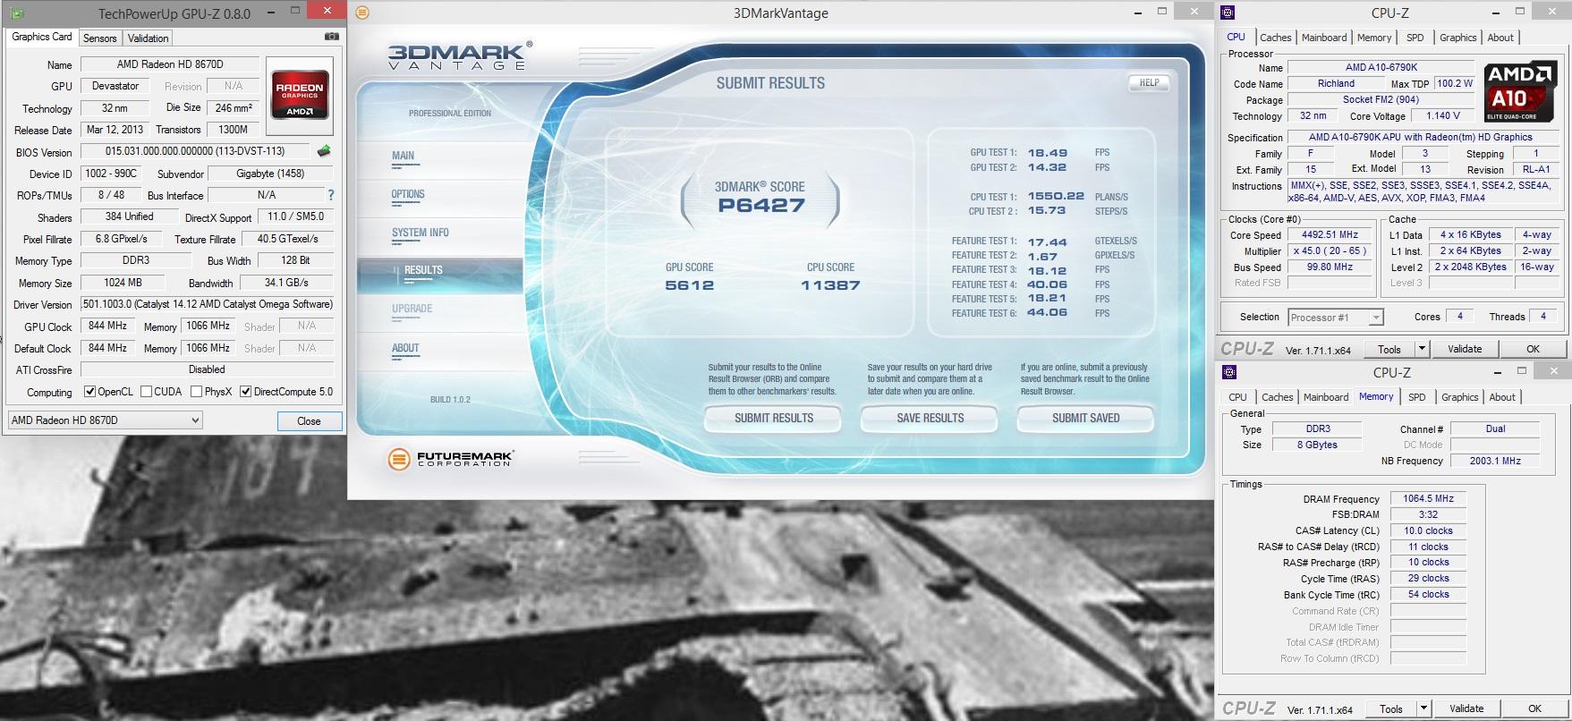
Task: Open Tools dropdown arrow in top CPU-Z
Action: 1421,349
